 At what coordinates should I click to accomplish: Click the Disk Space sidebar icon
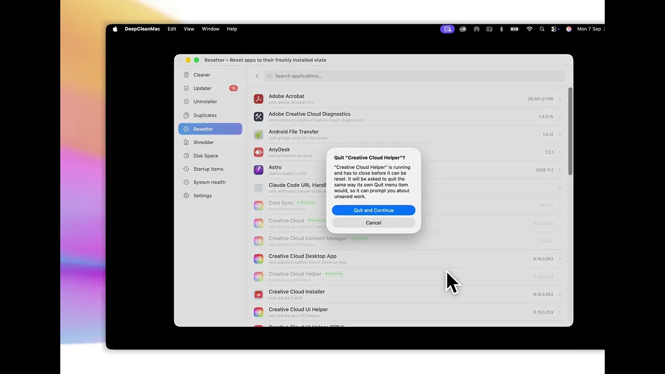pos(187,156)
